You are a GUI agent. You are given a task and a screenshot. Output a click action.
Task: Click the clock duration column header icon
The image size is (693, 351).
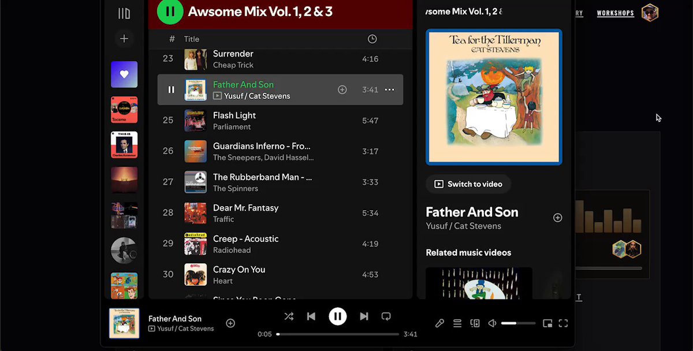point(372,39)
